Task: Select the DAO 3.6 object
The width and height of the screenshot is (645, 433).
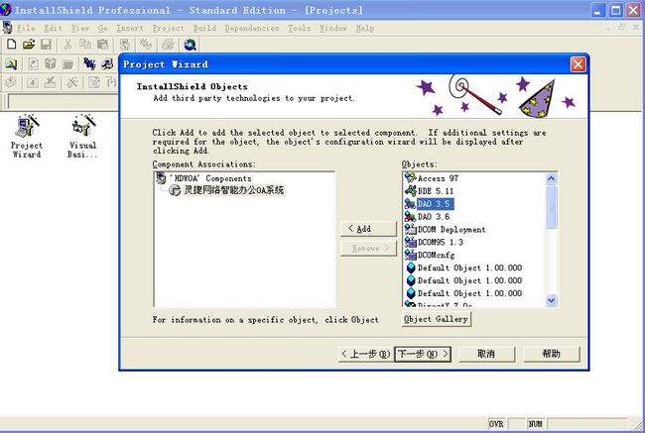Action: [434, 216]
